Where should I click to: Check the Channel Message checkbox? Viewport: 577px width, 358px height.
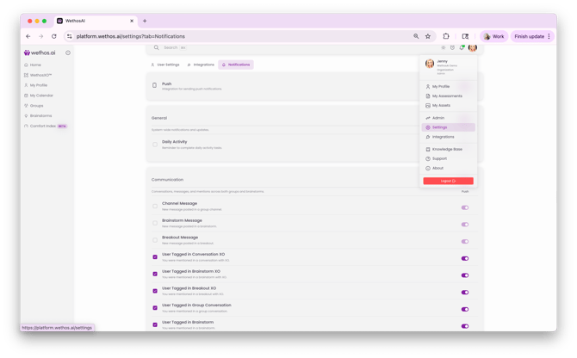[x=155, y=207]
